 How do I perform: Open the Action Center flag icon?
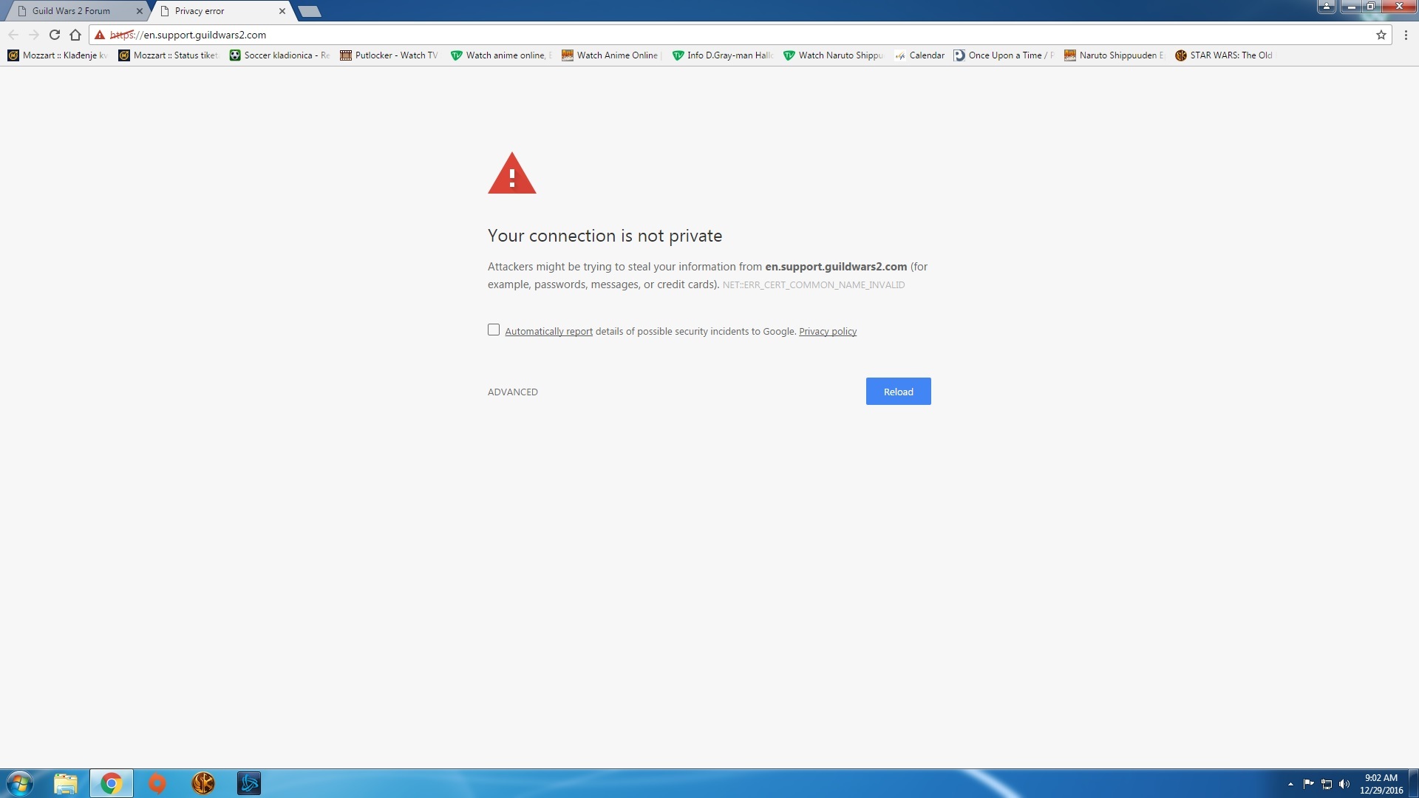(1309, 784)
